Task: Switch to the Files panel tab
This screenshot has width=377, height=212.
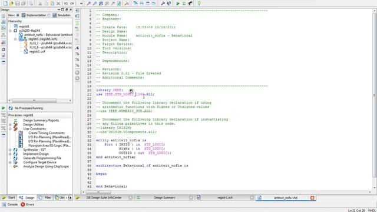Action: (x=45, y=198)
